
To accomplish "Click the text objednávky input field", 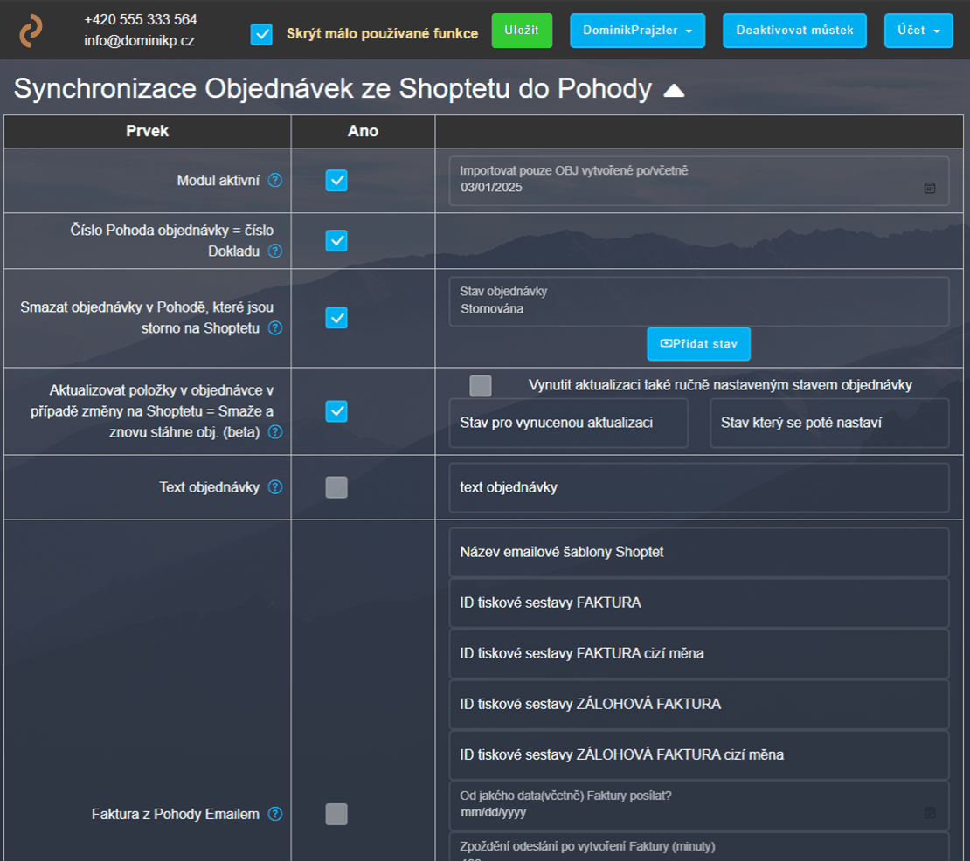I will pos(699,487).
